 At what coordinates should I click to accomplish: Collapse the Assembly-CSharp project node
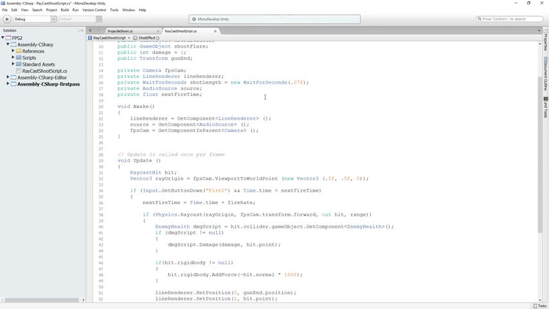(x=8, y=44)
